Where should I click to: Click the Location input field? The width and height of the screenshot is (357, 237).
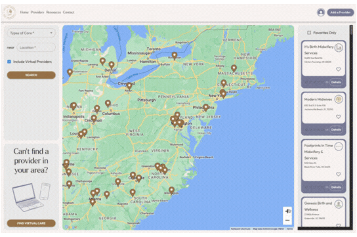36,47
